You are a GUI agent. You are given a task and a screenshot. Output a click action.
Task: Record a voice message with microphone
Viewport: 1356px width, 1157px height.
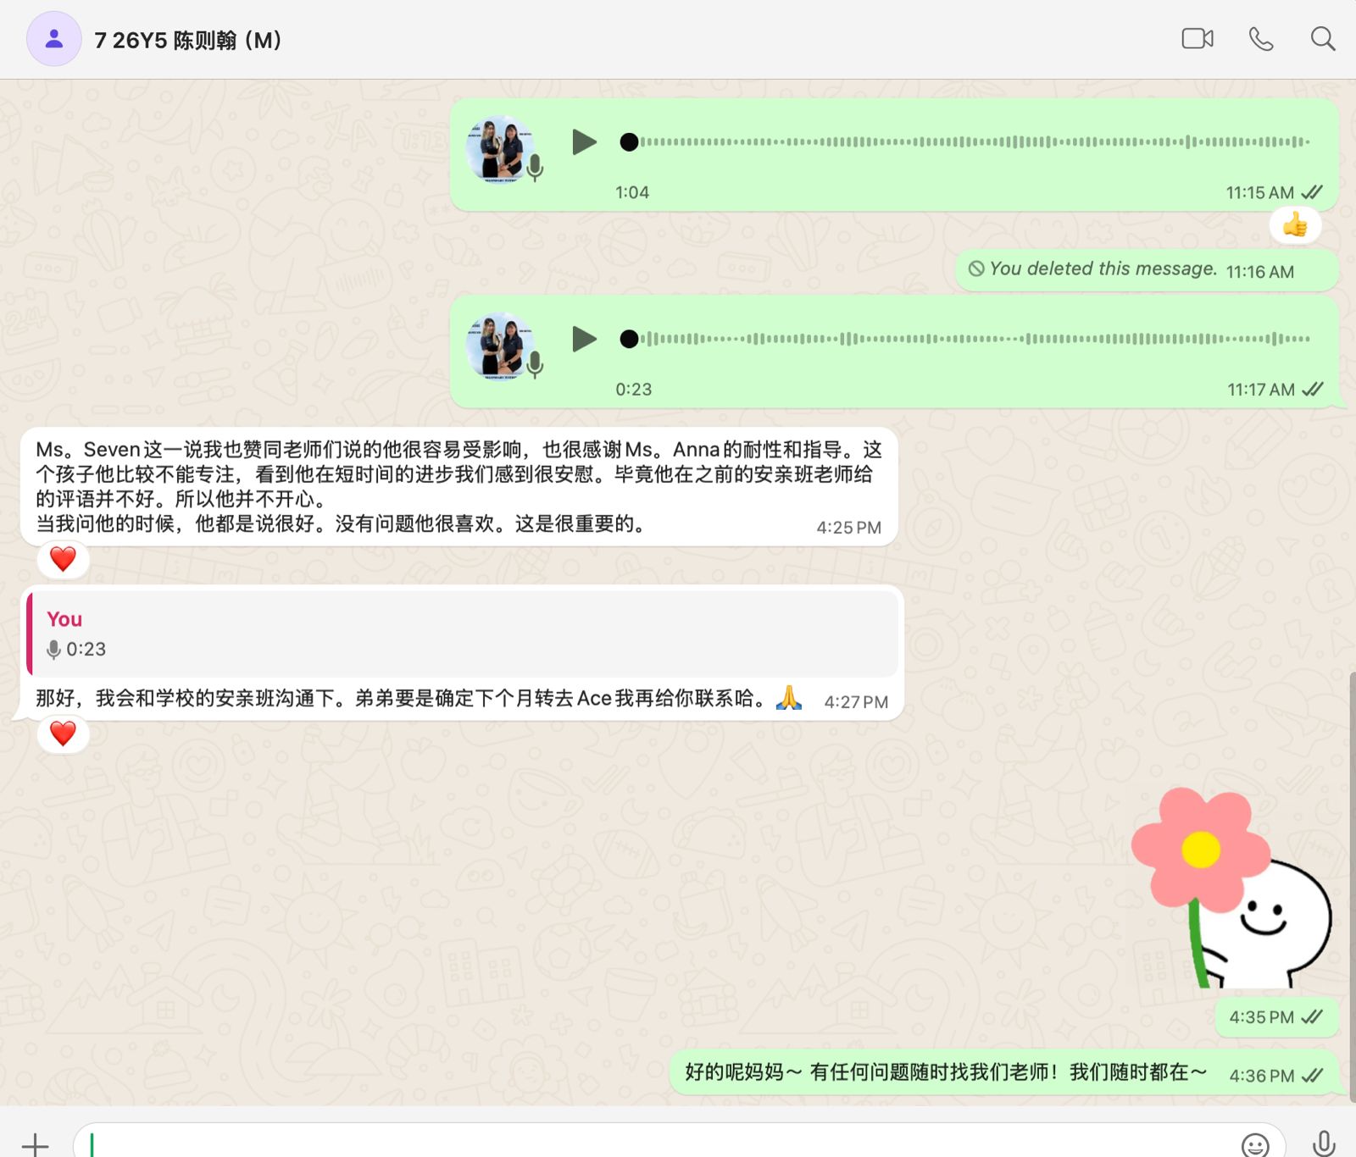(x=1324, y=1144)
